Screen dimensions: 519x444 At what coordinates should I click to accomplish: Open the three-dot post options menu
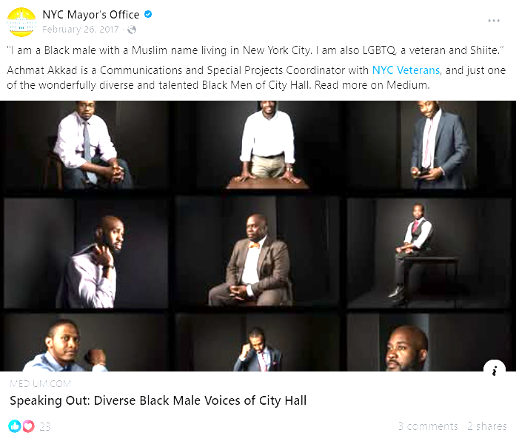click(x=494, y=21)
